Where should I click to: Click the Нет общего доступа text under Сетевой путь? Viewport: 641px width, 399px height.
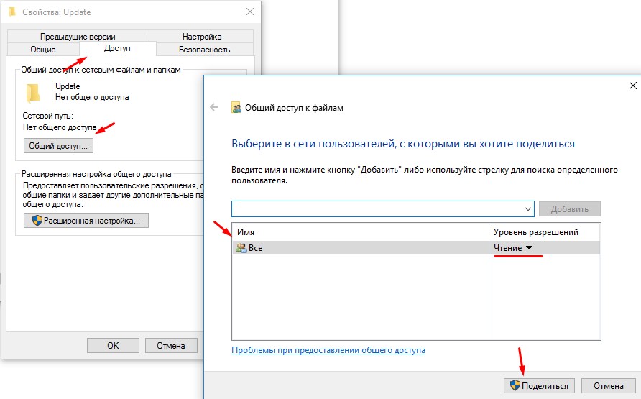(60, 127)
